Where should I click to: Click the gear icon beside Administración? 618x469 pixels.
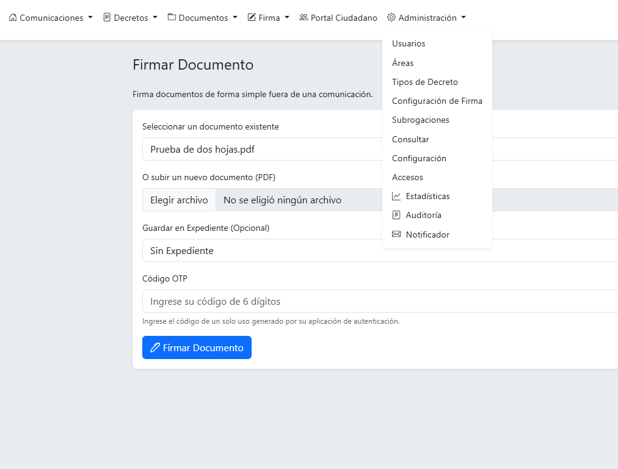pyautogui.click(x=391, y=18)
